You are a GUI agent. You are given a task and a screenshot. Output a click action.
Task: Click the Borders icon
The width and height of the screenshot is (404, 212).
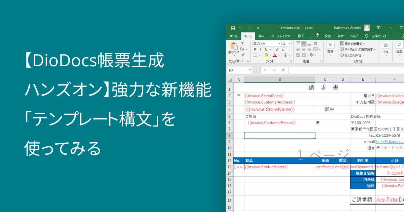click(256, 55)
